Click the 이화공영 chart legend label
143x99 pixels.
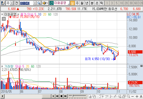pyautogui.click(x=10, y=14)
